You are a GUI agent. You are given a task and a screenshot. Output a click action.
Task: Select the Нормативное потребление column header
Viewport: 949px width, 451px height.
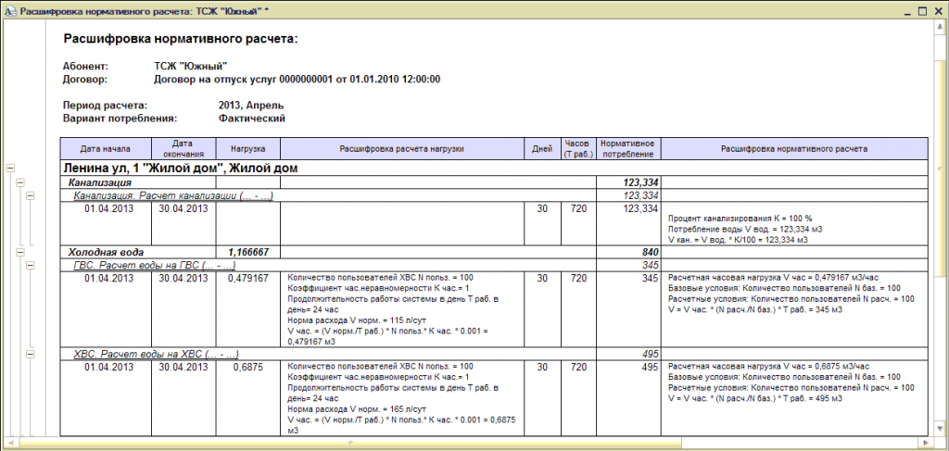click(629, 149)
